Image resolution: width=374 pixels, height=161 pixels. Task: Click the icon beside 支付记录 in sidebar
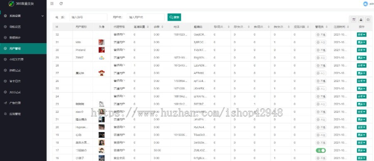point(5,92)
